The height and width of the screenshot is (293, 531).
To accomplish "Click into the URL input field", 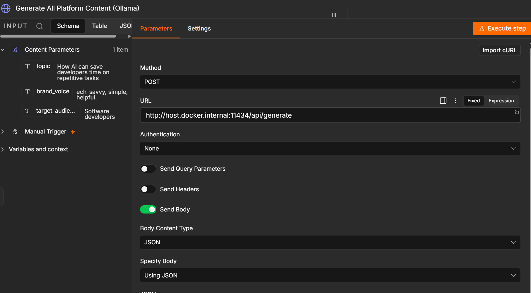I will tap(330, 115).
